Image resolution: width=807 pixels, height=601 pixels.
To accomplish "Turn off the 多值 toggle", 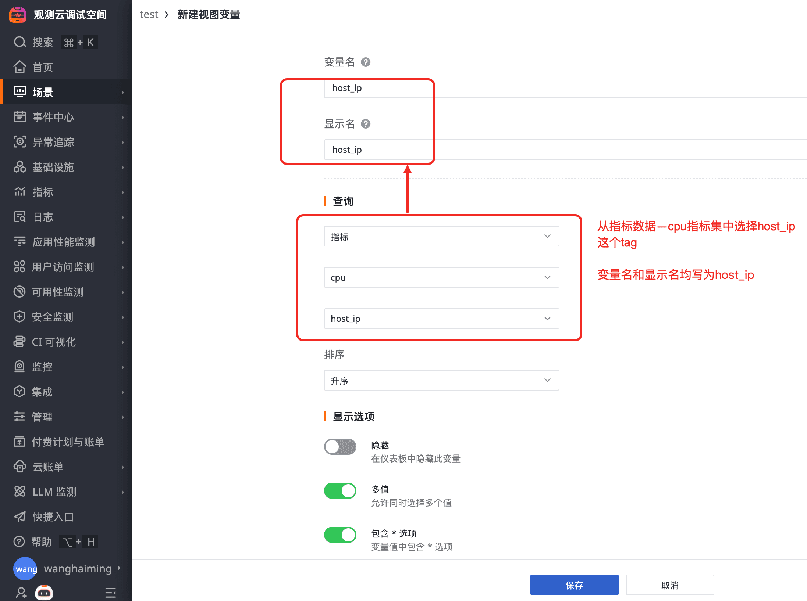I will point(340,491).
